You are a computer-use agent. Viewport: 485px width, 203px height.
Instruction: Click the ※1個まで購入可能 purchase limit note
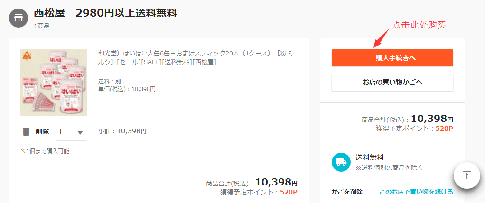click(x=45, y=151)
